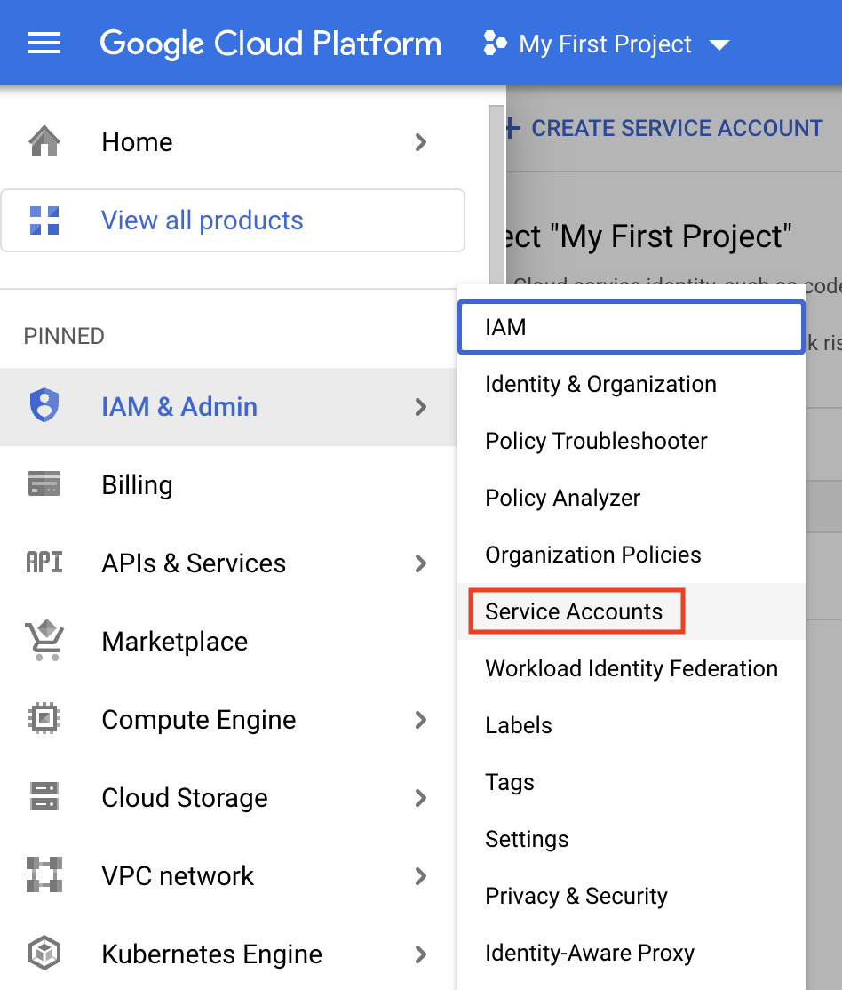842x990 pixels.
Task: Select Compute Engine in navigation
Action: click(228, 720)
